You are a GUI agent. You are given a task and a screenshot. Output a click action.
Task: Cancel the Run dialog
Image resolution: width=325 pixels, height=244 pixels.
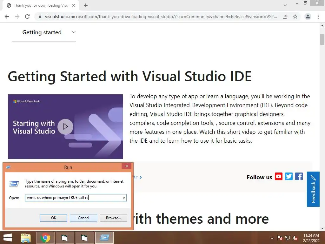[83, 218]
